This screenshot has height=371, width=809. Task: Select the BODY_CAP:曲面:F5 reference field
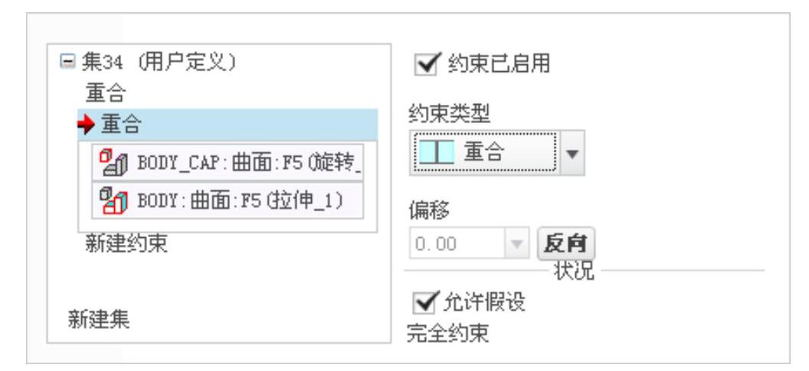tap(228, 162)
